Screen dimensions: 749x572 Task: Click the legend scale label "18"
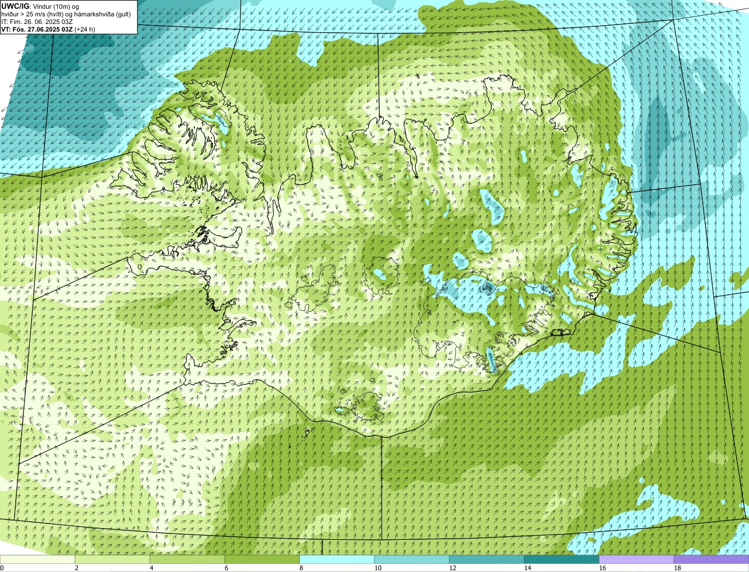pos(678,568)
